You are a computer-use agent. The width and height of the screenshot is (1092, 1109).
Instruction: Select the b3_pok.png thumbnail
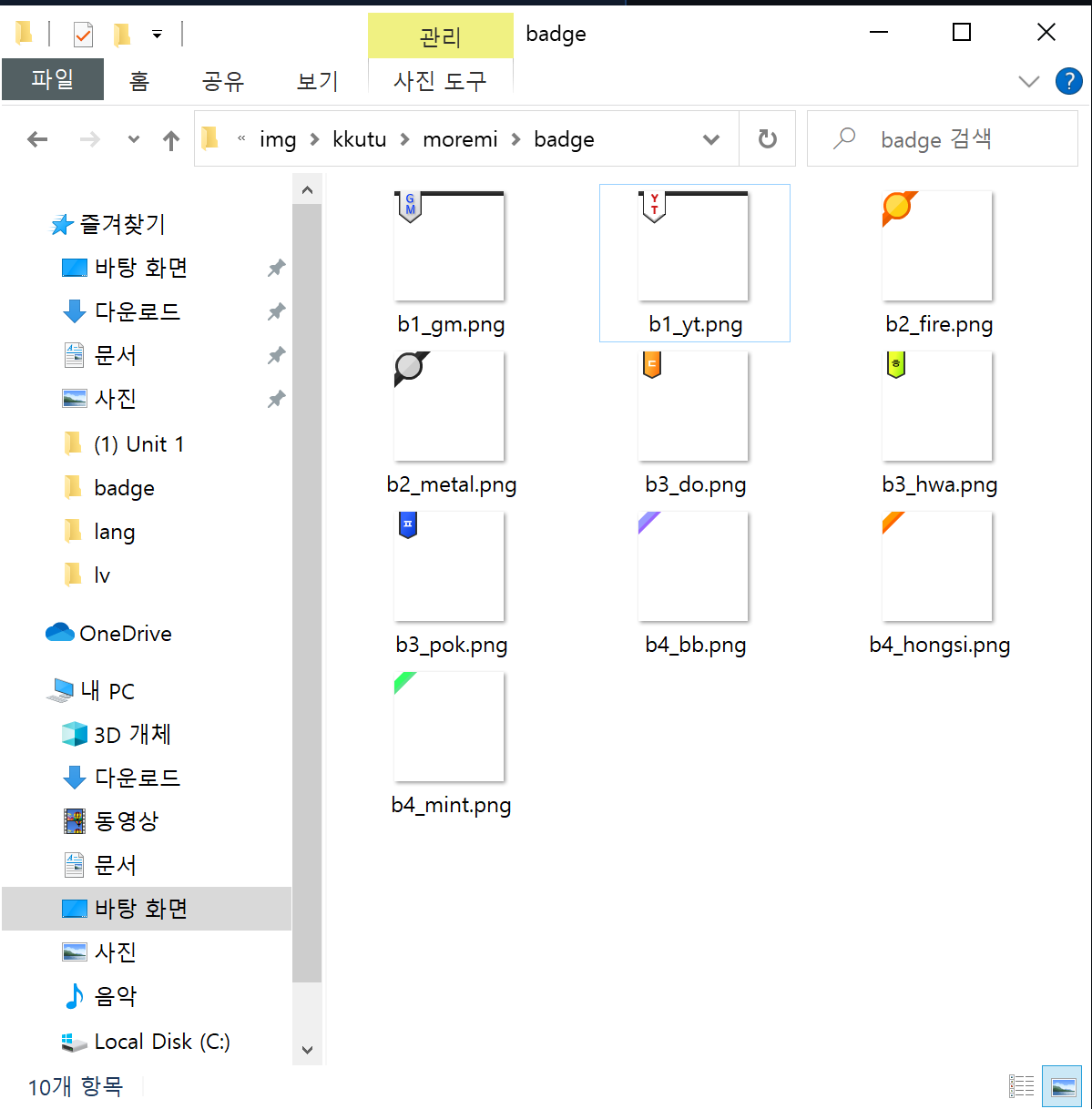click(449, 566)
